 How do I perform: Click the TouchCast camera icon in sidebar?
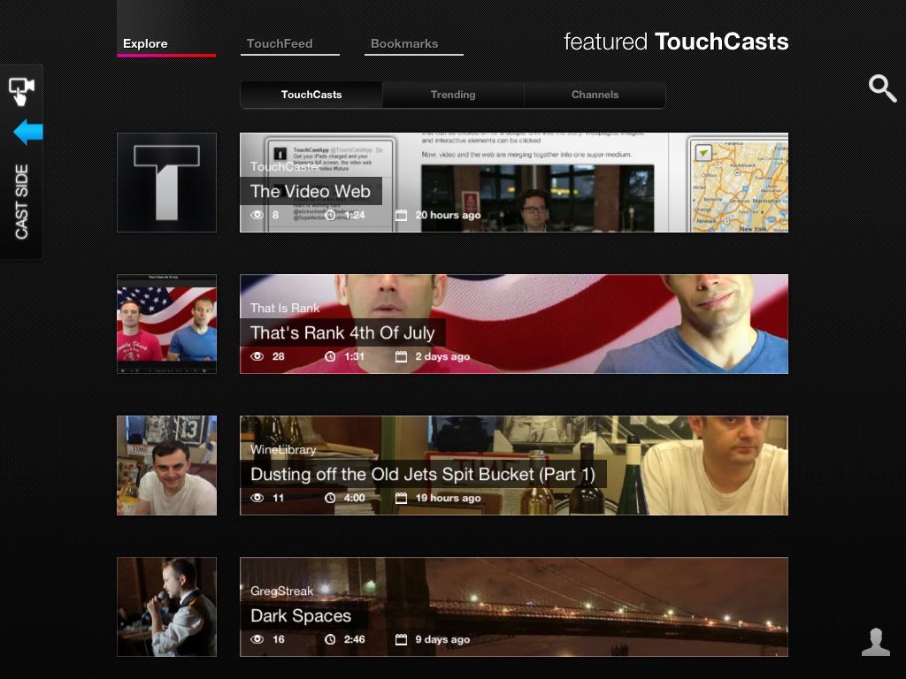pyautogui.click(x=21, y=89)
